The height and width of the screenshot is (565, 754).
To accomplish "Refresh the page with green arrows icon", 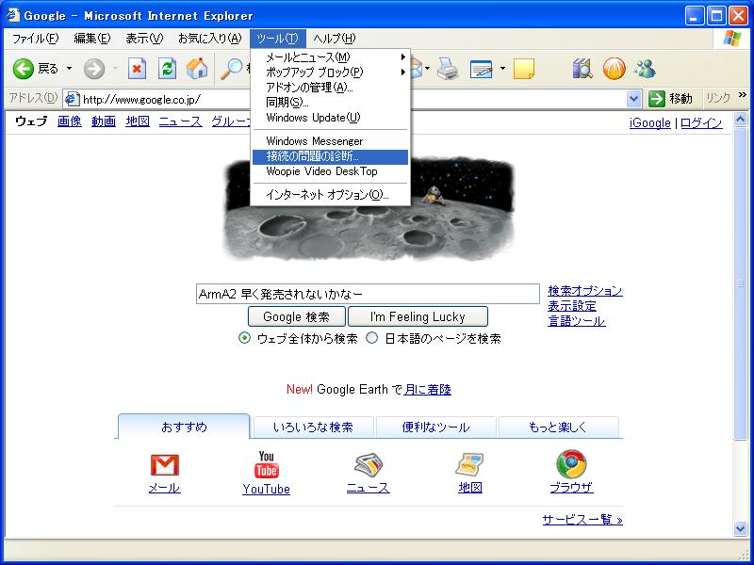I will point(167,69).
